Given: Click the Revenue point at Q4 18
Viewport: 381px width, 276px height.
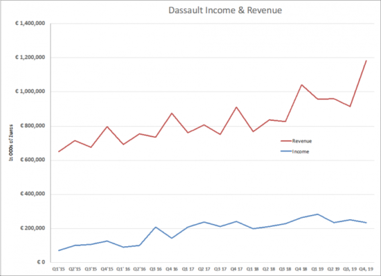Looking at the screenshot, I should point(301,85).
